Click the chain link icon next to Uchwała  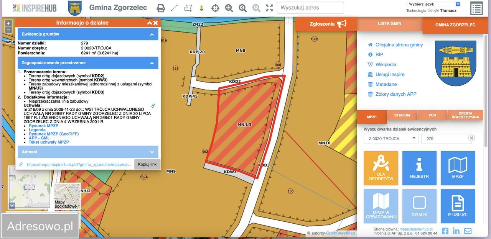pyautogui.click(x=153, y=106)
